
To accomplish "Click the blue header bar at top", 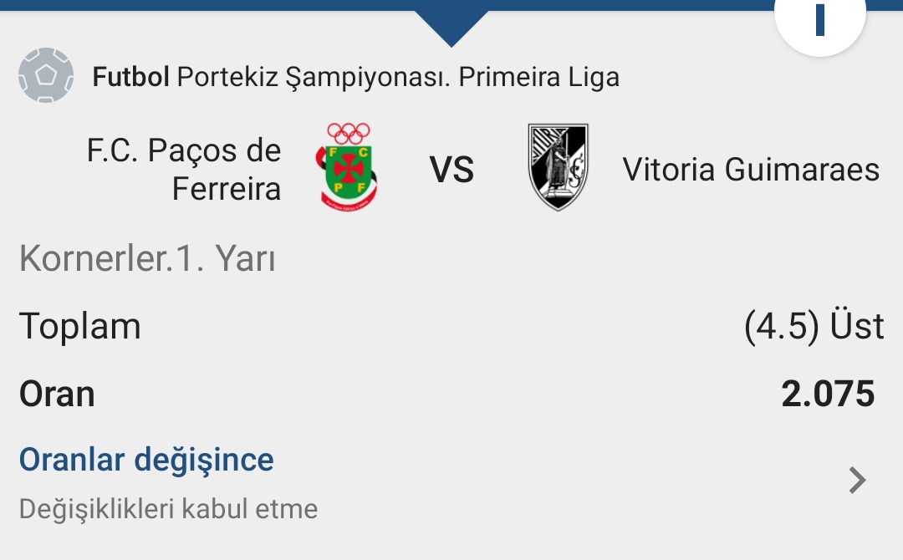I will pos(451,5).
